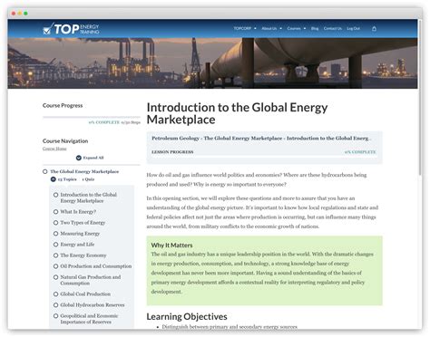
Task: Open the shopping bag cart icon
Action: [374, 29]
